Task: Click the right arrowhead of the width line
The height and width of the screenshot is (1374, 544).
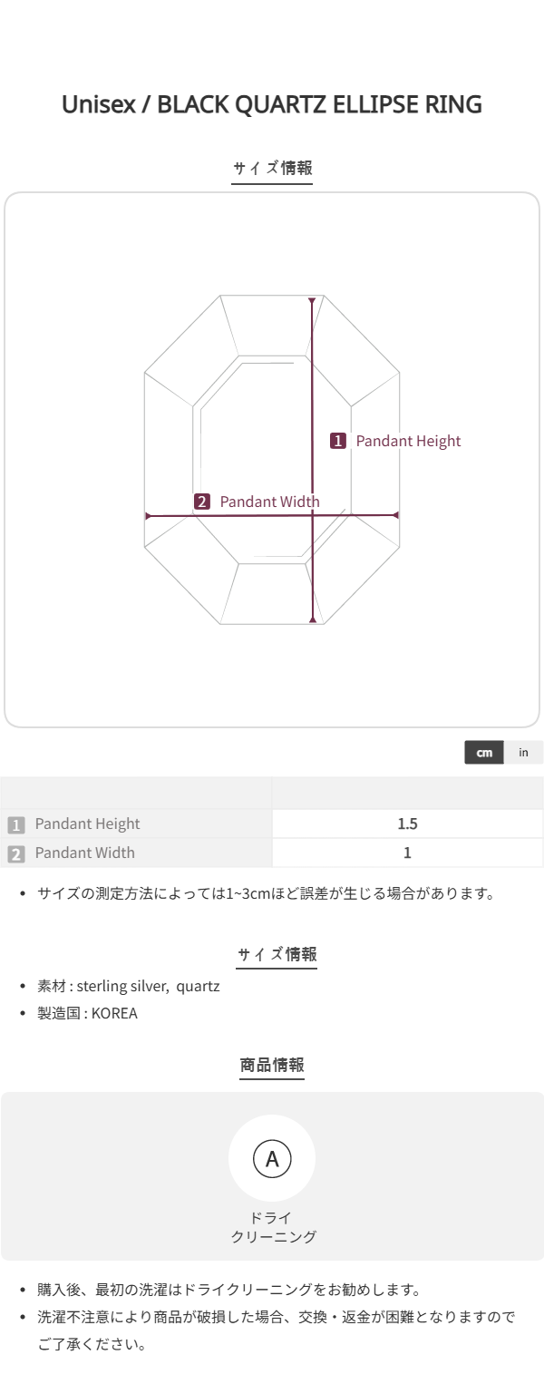Action: 395,515
